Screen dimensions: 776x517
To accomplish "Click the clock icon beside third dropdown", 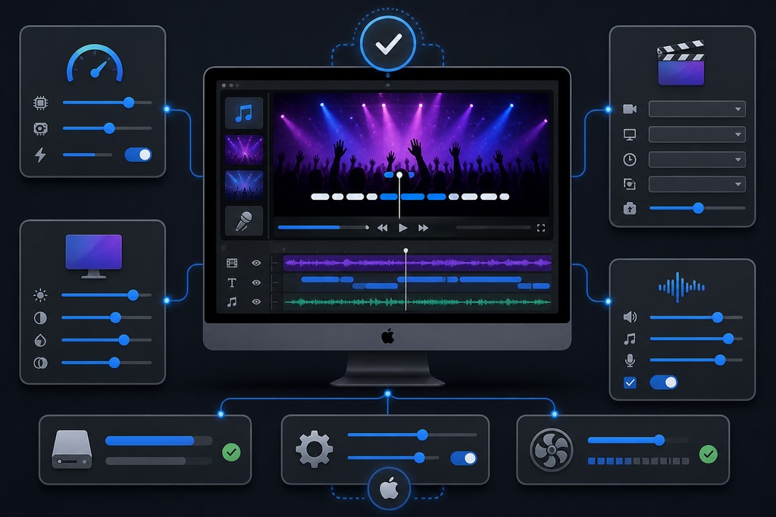I will (630, 160).
